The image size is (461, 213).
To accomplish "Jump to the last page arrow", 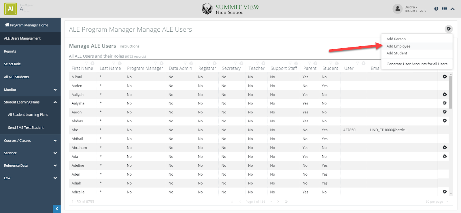I will click(286, 202).
